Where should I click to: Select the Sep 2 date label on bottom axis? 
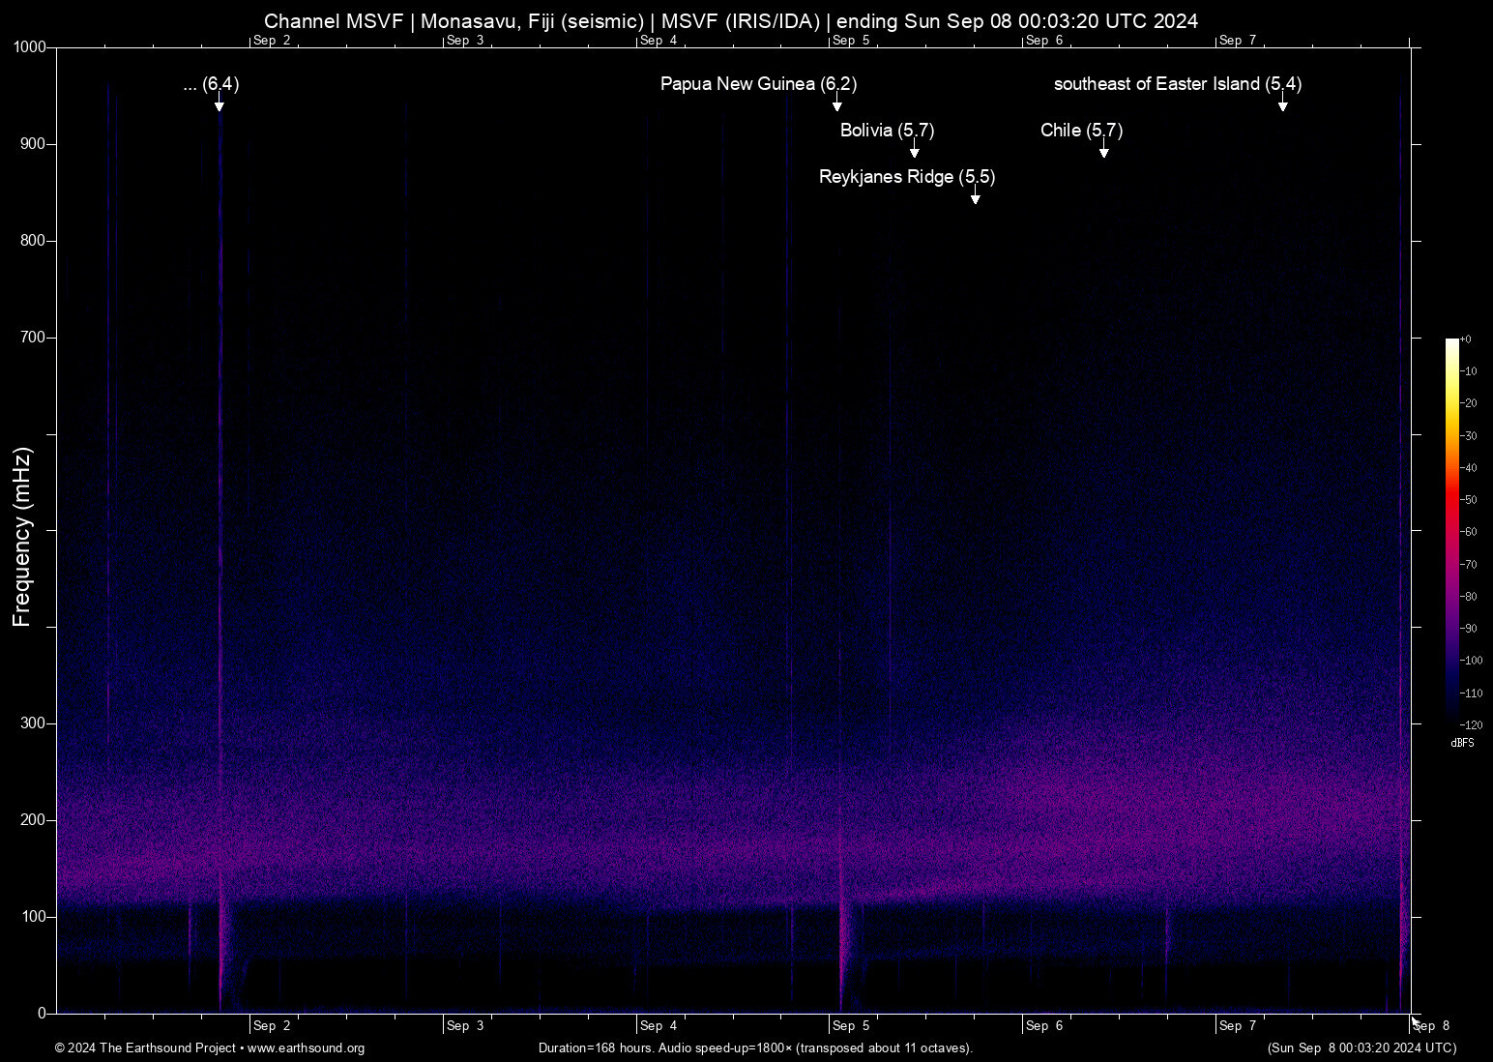pyautogui.click(x=272, y=1026)
